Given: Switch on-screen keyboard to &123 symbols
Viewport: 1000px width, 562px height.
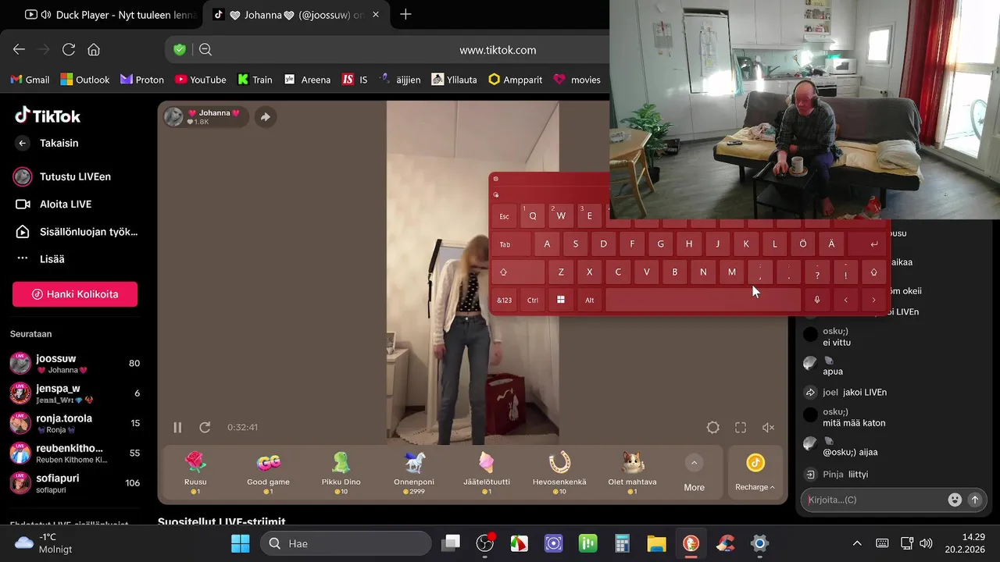Looking at the screenshot, I should 505,300.
